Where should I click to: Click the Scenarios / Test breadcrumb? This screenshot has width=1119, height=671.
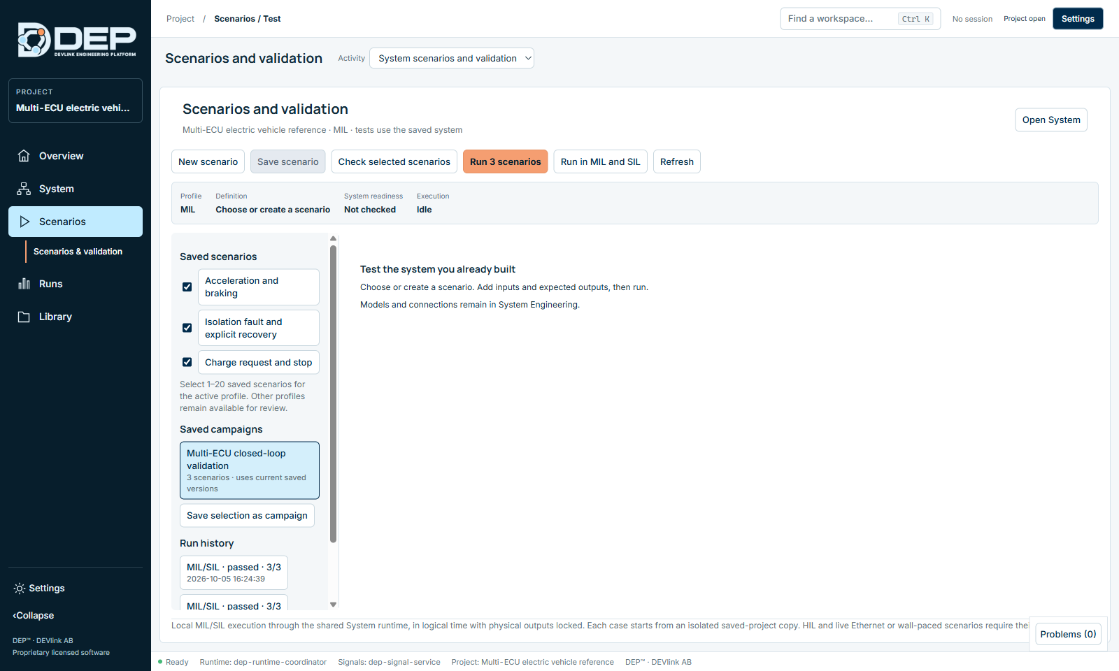coord(248,19)
